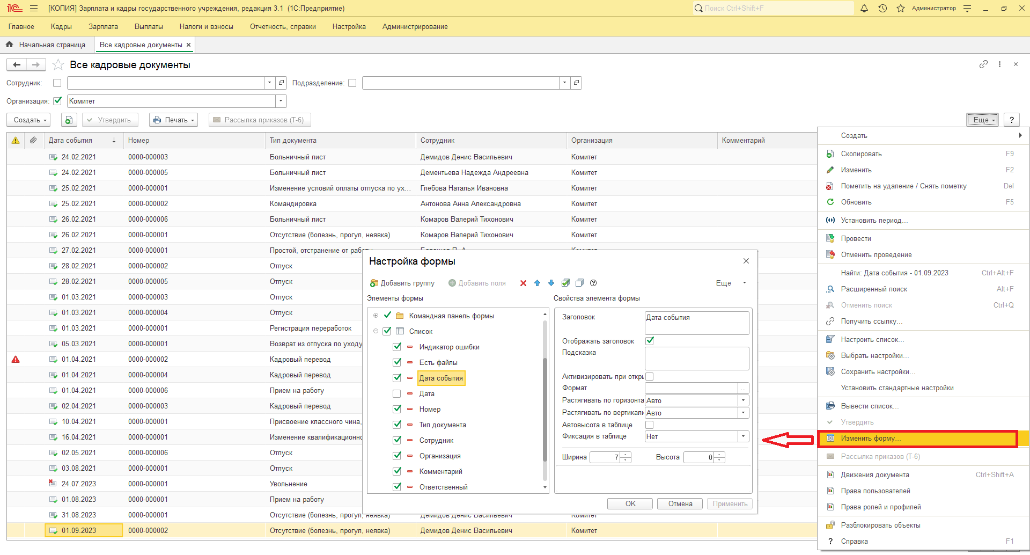Open the main hamburger menu next to 1C logo

click(x=34, y=9)
